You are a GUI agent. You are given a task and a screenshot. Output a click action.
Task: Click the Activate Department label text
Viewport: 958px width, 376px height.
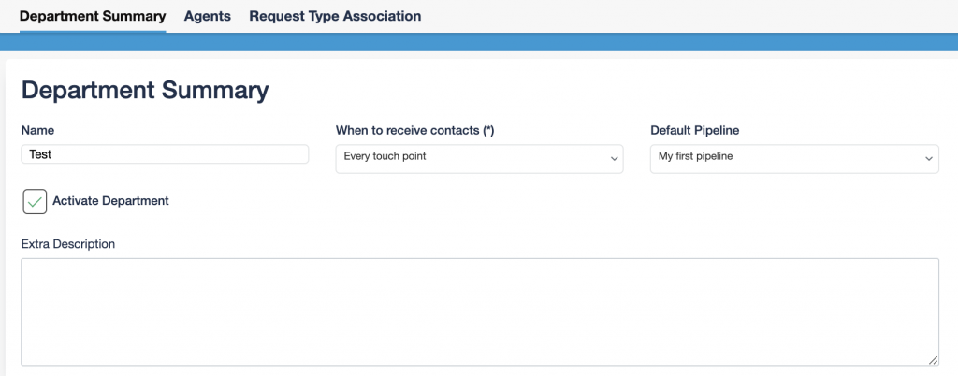click(x=110, y=200)
